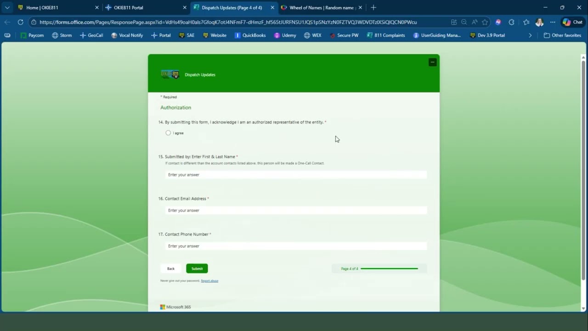The width and height of the screenshot is (588, 331).
Task: Click the Submitted by name answer field
Action: pos(296,175)
